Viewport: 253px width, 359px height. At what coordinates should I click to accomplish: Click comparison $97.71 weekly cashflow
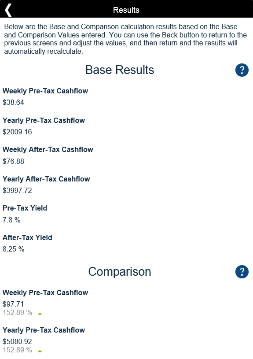(13, 304)
